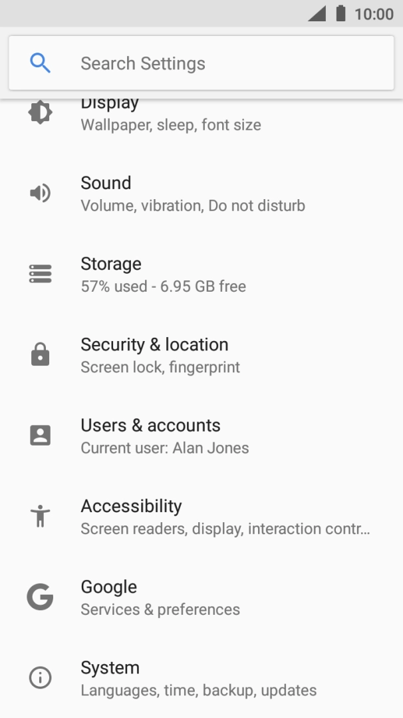Tap the Display brightness icon
This screenshot has width=403, height=718.
tap(40, 112)
